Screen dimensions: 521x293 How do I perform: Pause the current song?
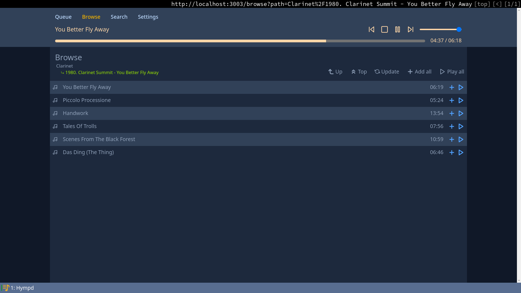397,30
